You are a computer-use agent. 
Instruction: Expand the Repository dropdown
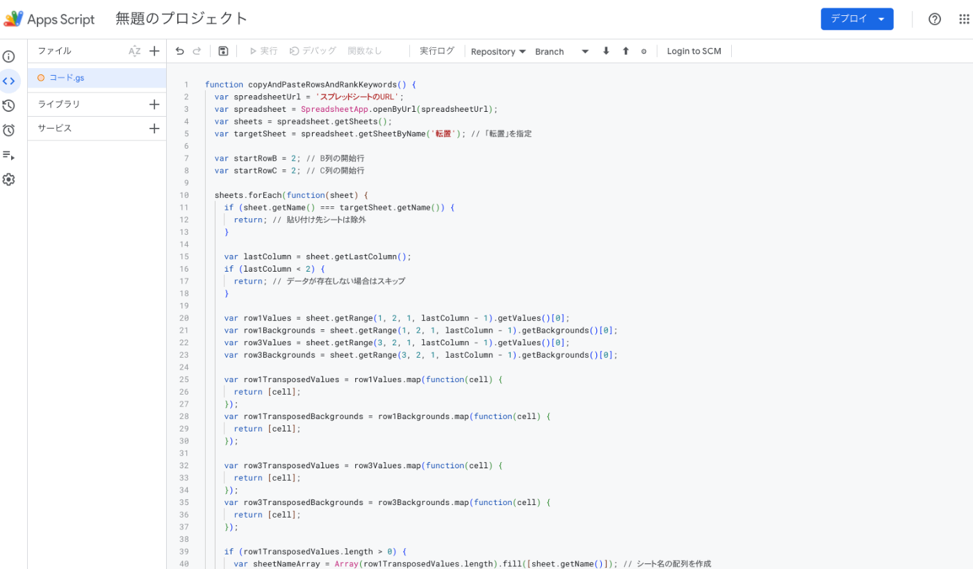[498, 51]
